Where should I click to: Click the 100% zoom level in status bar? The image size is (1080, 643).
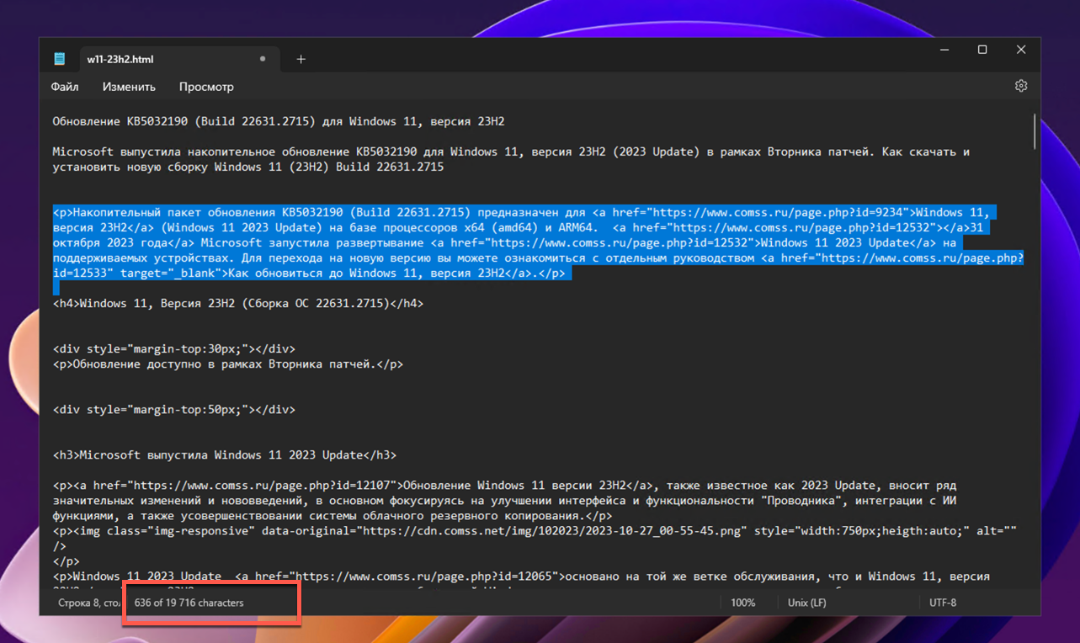pos(742,603)
